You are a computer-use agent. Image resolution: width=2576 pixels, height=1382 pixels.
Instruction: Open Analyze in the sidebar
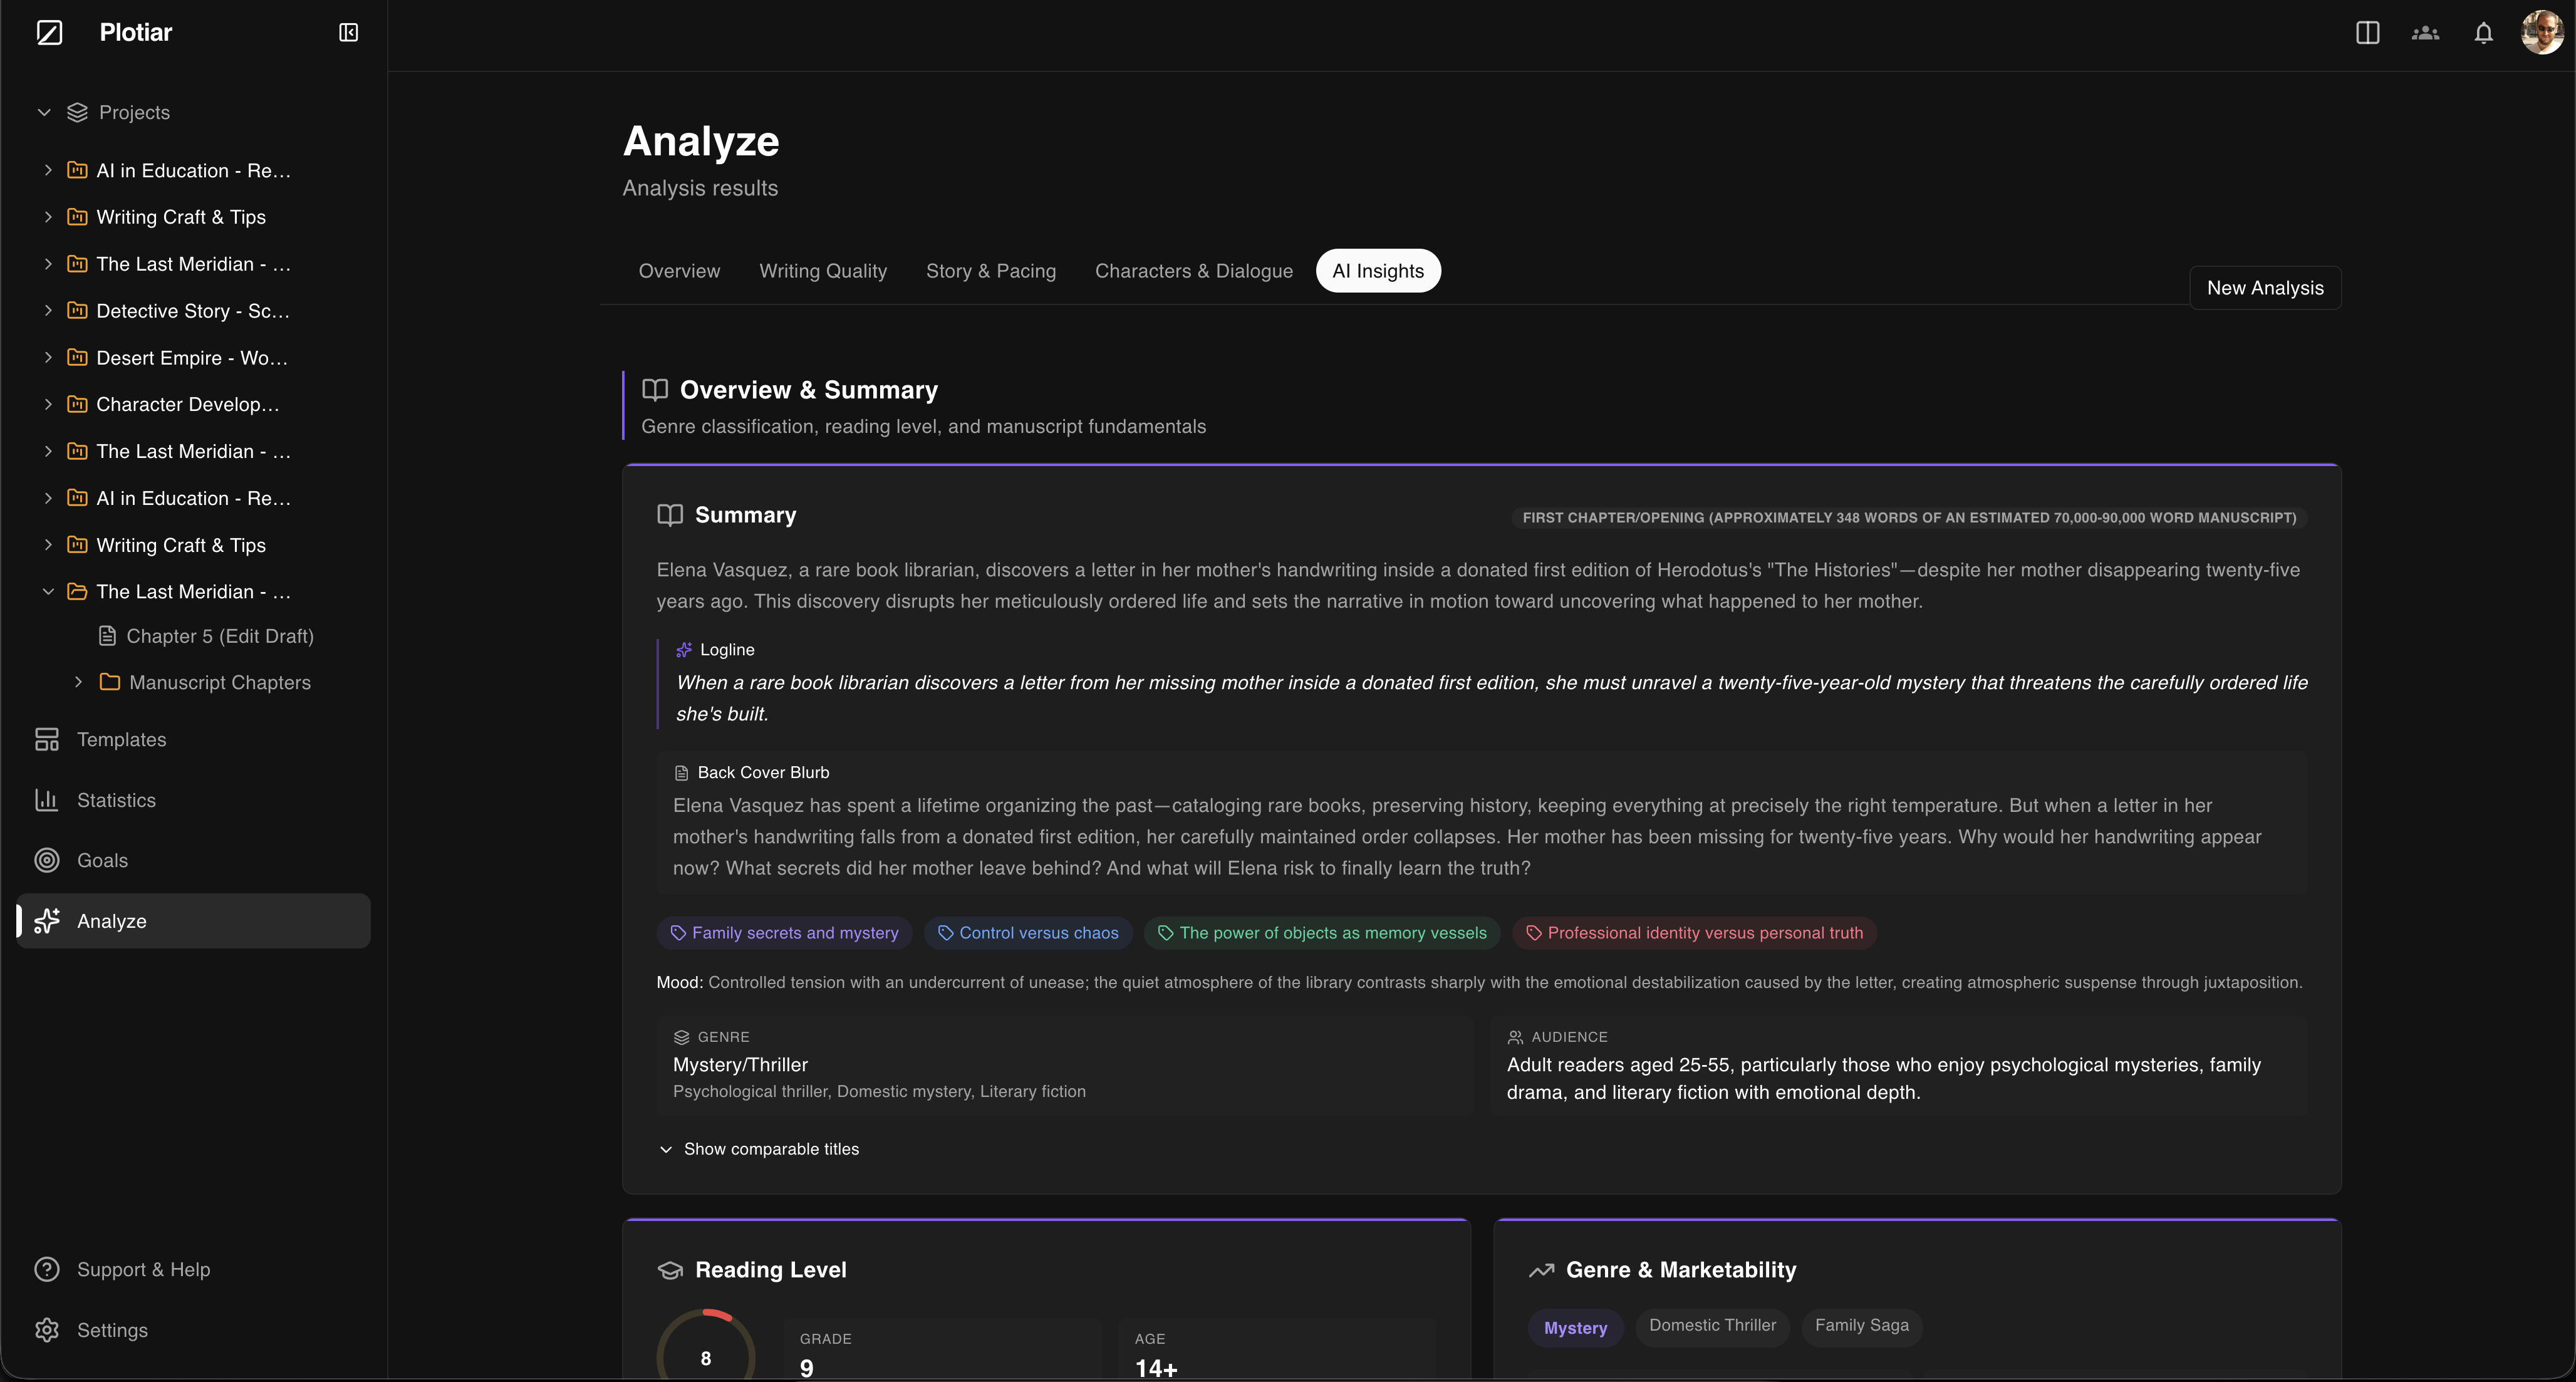click(194, 921)
